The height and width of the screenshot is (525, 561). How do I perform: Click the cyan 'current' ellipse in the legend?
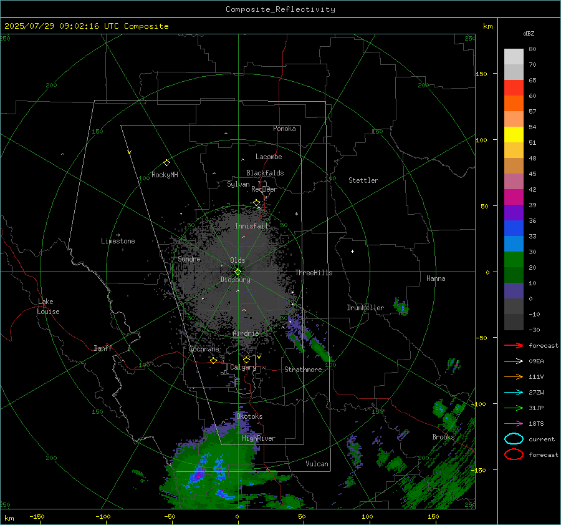514,439
